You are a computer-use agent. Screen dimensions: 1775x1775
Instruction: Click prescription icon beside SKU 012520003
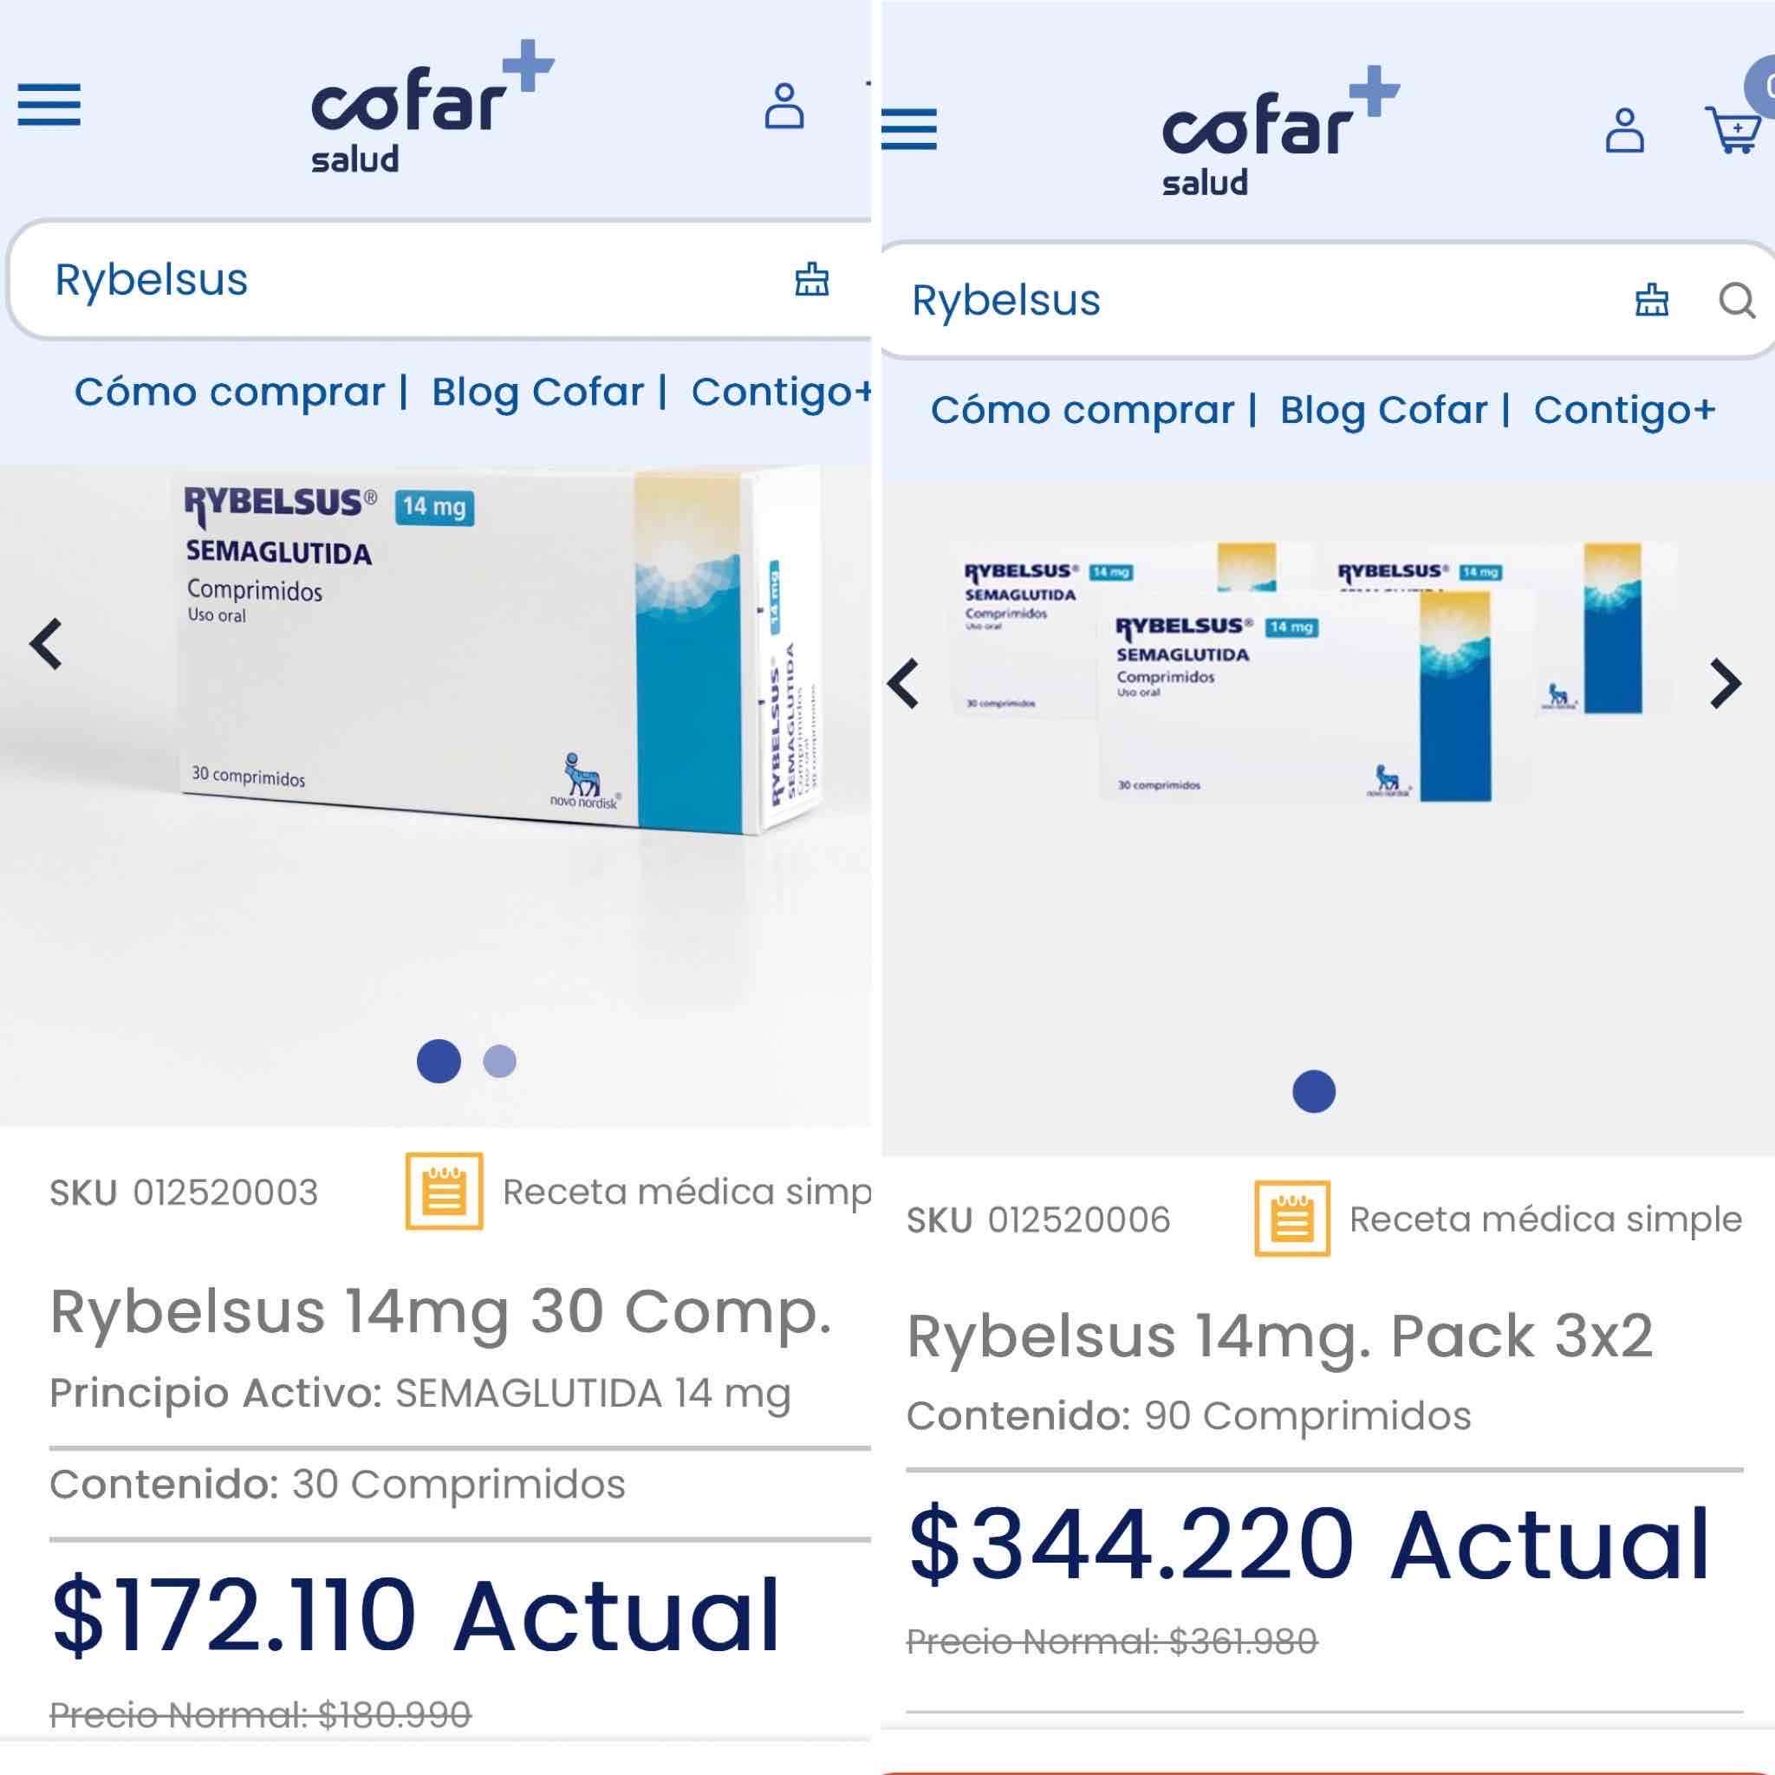coord(445,1191)
